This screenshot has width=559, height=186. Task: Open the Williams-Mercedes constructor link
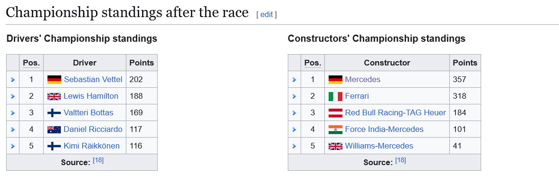tap(379, 146)
